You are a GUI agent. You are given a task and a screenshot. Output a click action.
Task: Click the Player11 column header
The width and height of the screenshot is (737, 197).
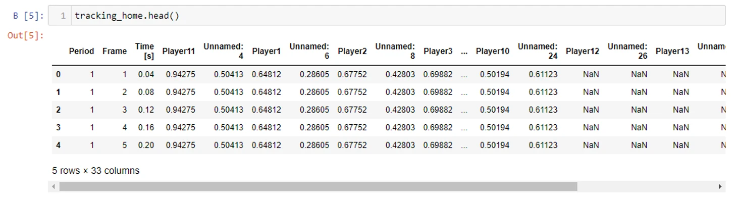click(179, 51)
